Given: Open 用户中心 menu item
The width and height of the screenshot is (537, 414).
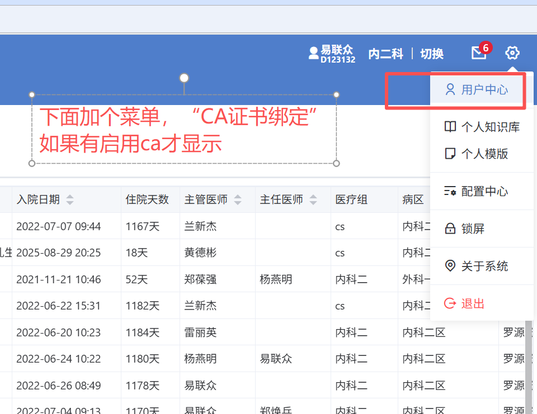Looking at the screenshot, I should pos(482,89).
